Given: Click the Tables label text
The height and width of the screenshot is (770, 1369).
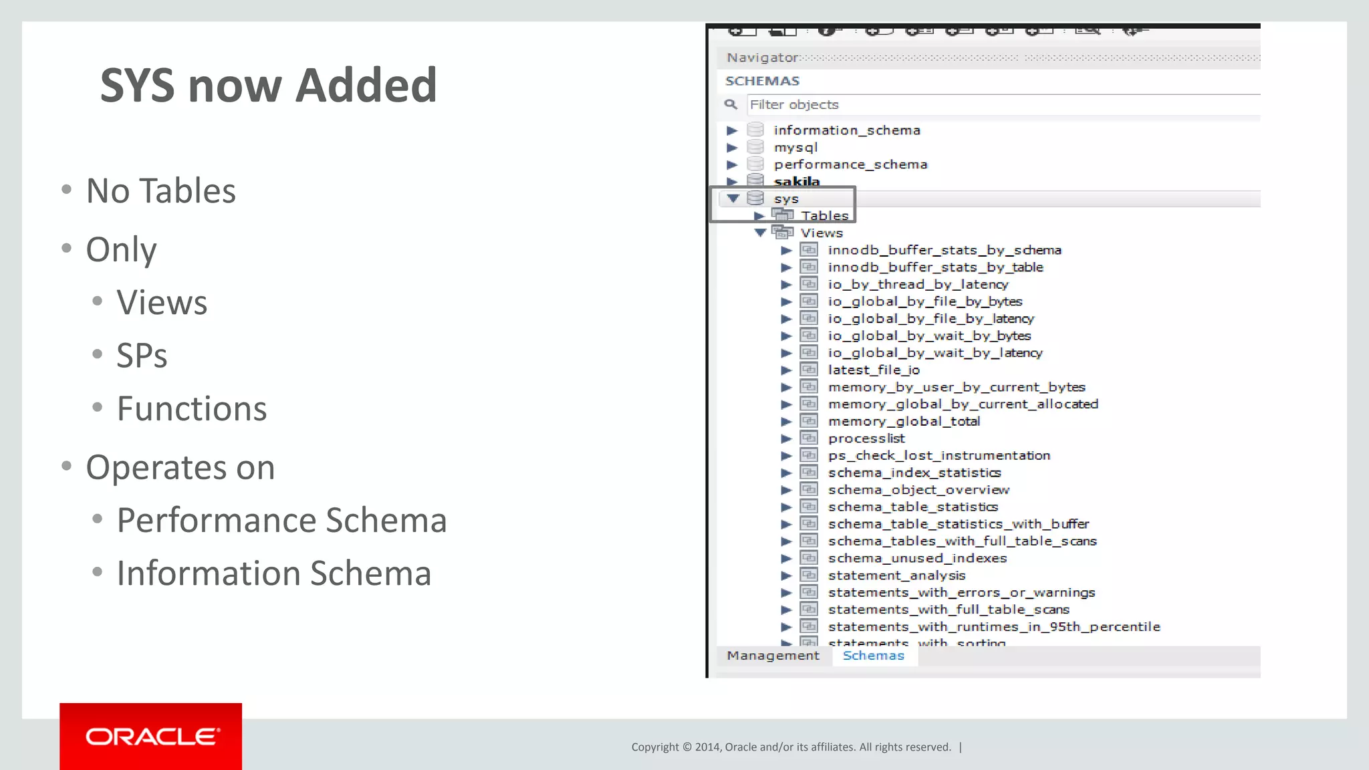Looking at the screenshot, I should point(825,215).
